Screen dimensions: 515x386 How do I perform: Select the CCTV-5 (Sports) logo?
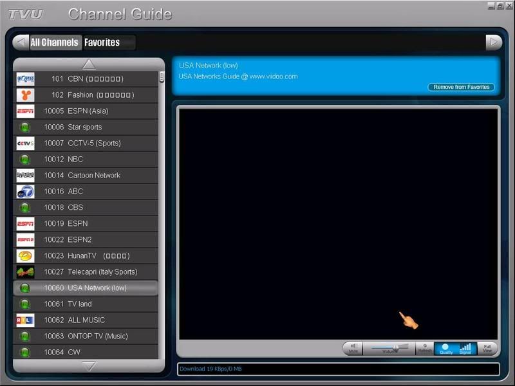pos(25,143)
